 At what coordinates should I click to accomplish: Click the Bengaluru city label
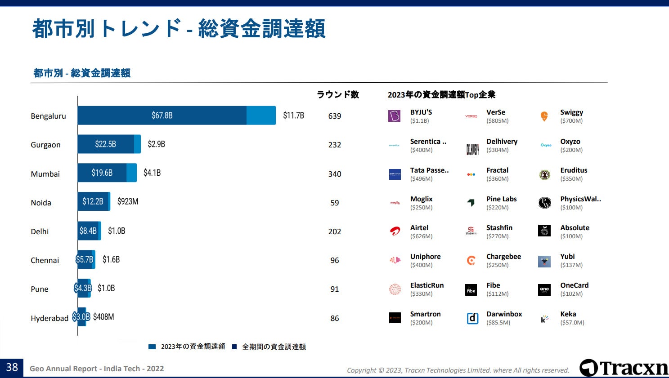pyautogui.click(x=48, y=116)
